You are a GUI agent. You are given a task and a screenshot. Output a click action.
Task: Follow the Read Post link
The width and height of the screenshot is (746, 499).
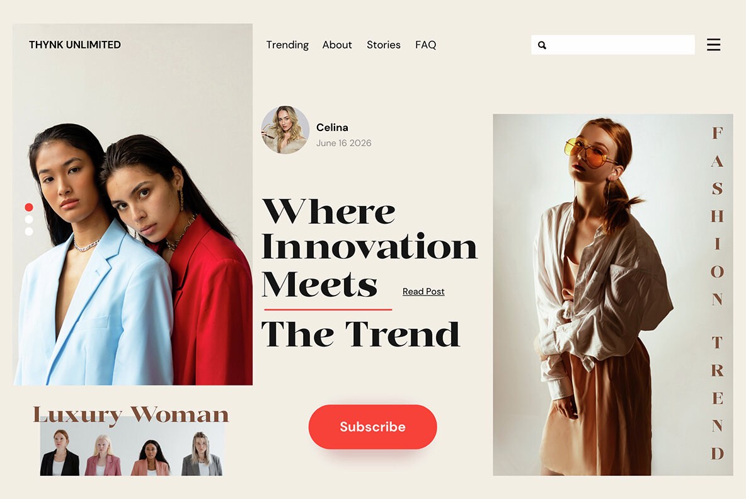[x=423, y=291]
